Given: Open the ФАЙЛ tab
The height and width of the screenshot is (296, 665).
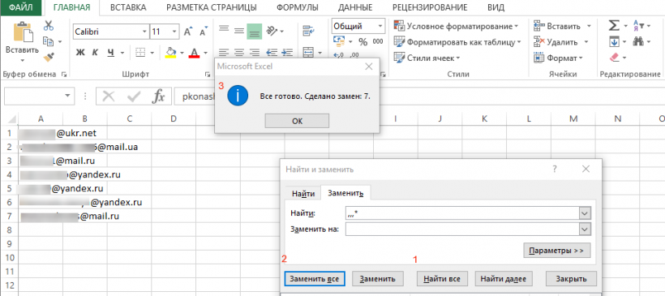Looking at the screenshot, I should [x=21, y=7].
